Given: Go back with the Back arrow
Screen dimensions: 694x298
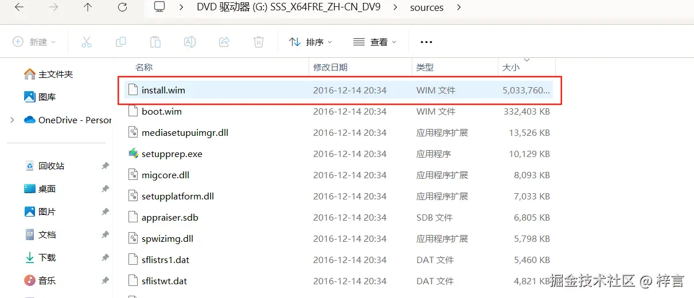Looking at the screenshot, I should pyautogui.click(x=18, y=7).
